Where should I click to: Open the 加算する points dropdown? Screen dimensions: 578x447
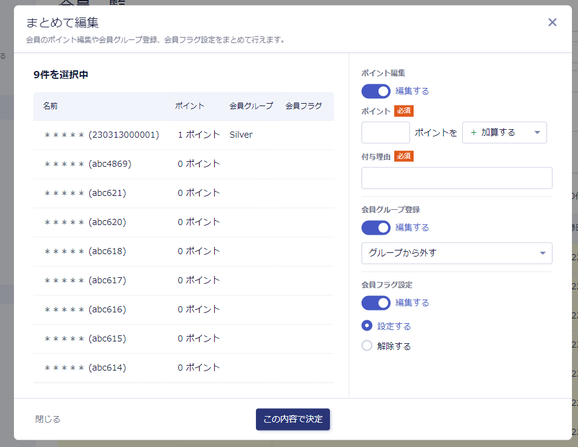click(x=504, y=132)
